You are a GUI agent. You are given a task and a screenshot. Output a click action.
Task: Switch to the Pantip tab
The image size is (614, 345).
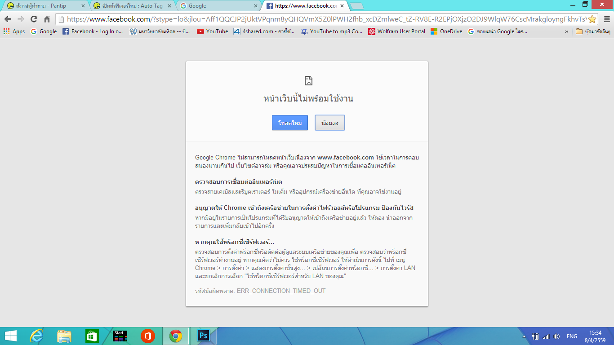pyautogui.click(x=45, y=6)
